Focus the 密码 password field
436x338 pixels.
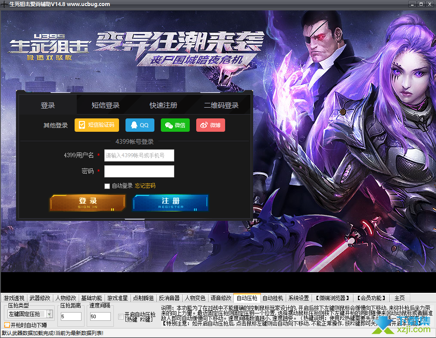tap(139, 171)
